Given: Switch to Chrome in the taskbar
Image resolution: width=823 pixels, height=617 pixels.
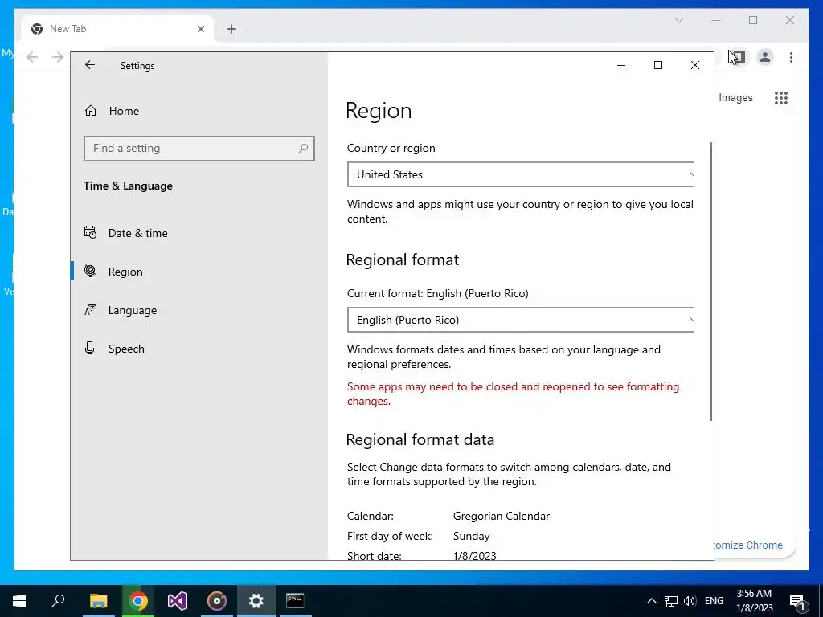Looking at the screenshot, I should coord(138,601).
